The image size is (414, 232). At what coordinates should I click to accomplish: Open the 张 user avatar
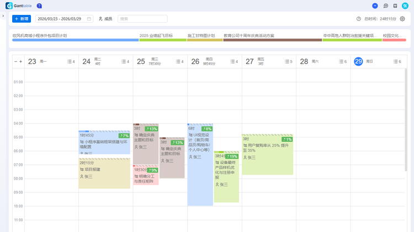click(x=405, y=6)
